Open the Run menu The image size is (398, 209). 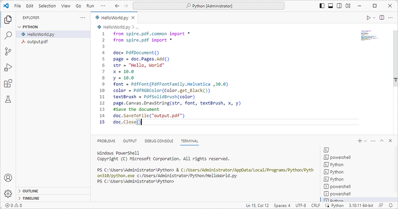(90, 6)
